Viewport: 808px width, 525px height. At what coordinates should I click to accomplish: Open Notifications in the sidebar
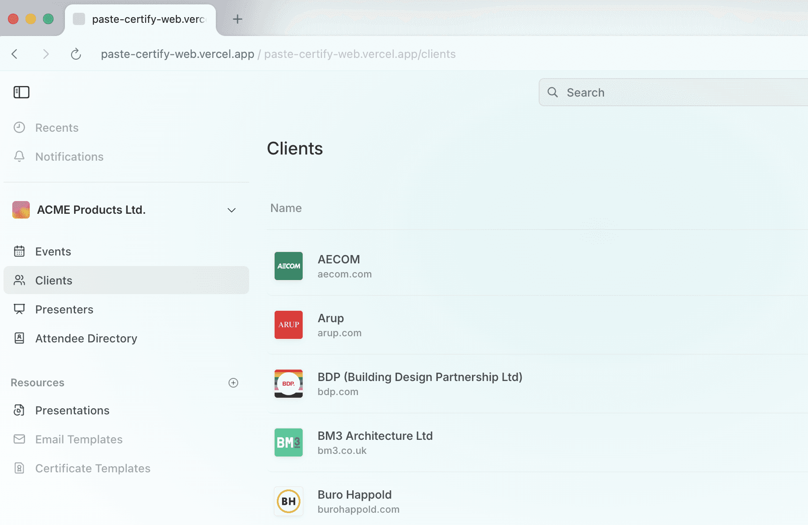pos(126,157)
